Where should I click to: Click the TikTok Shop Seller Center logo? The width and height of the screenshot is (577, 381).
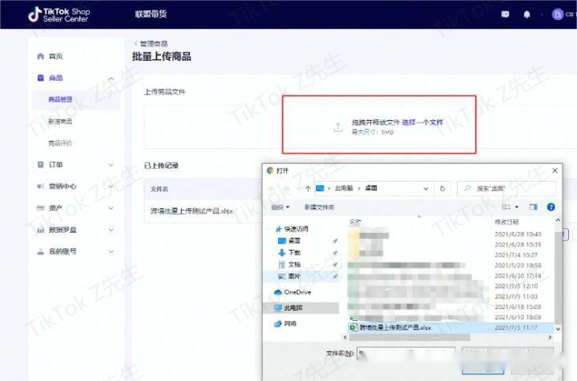click(59, 14)
